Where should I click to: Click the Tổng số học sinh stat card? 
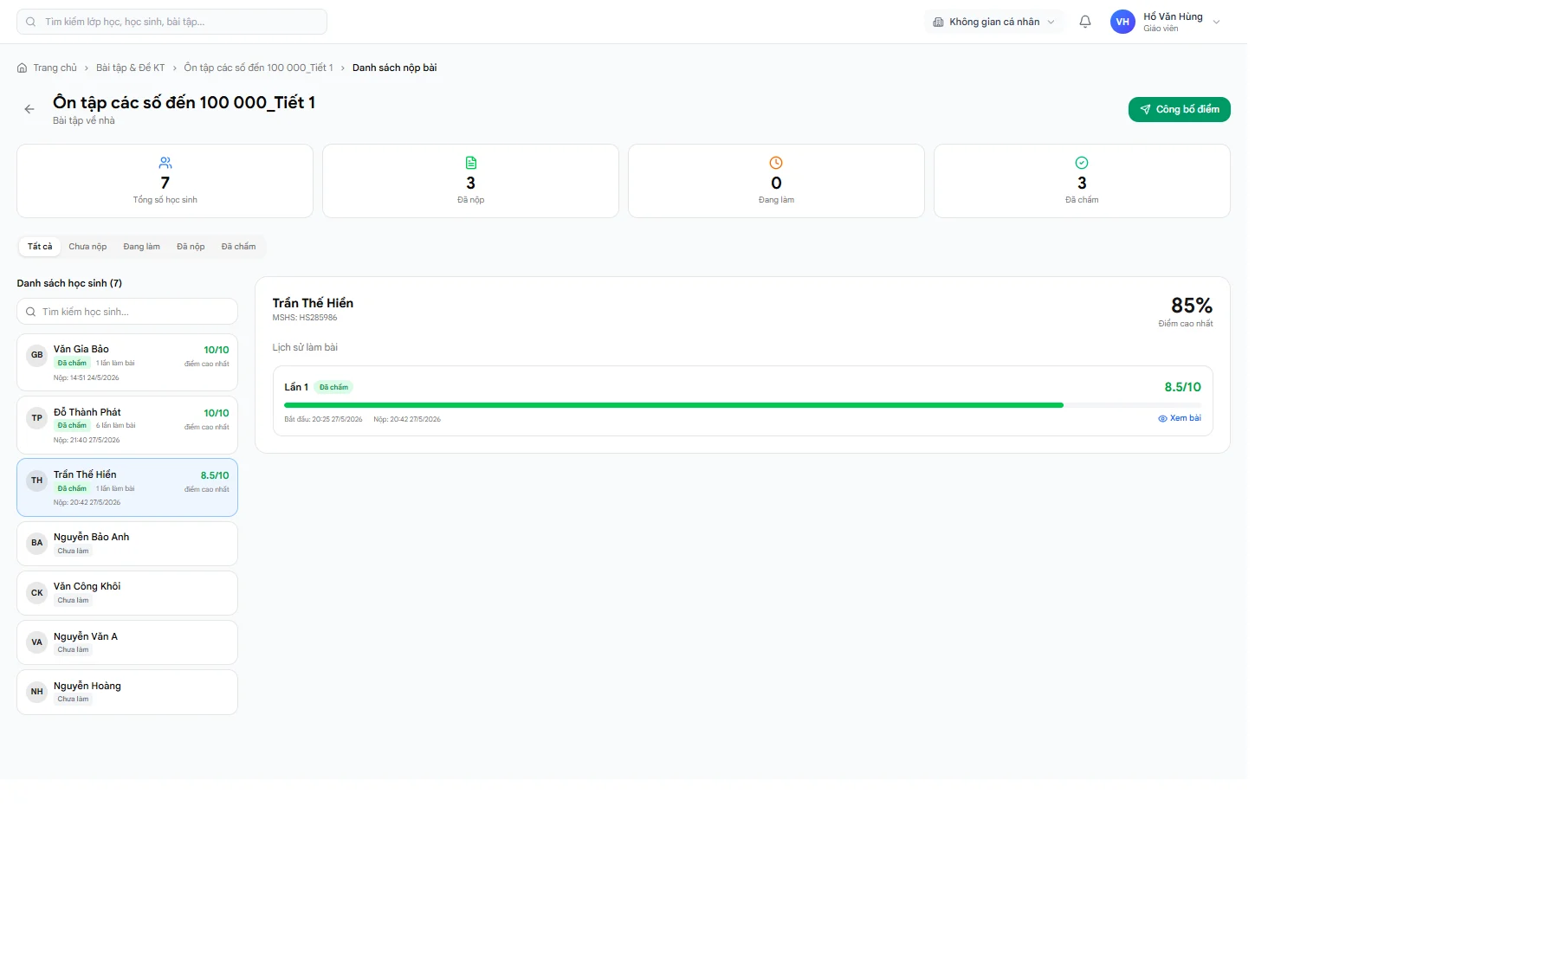click(165, 181)
